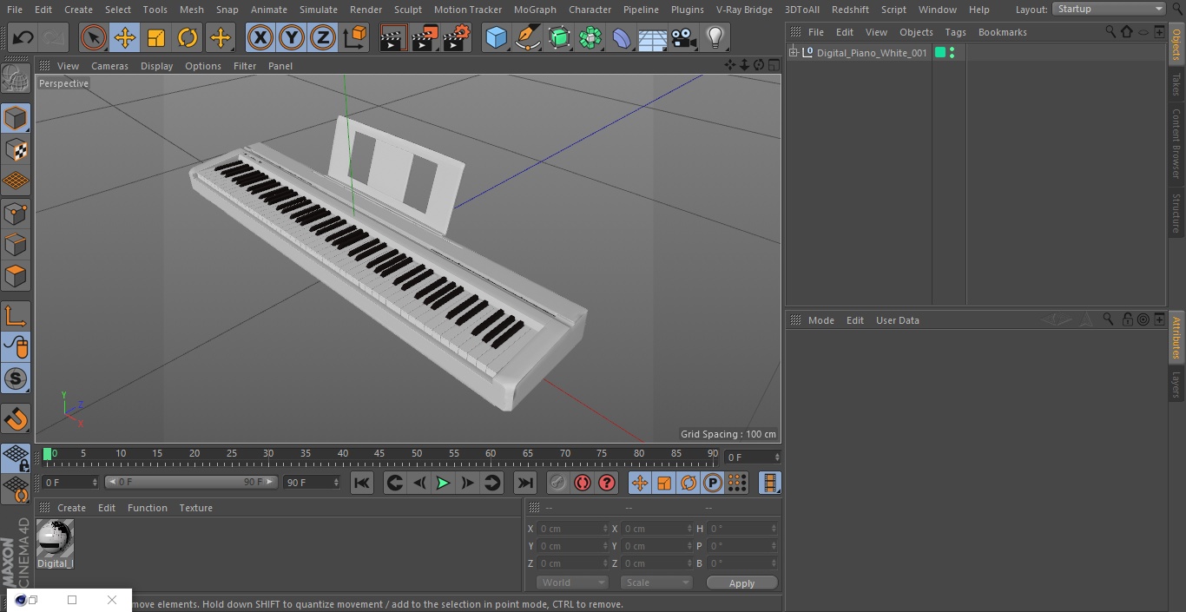Activate the Rotate tool
The height and width of the screenshot is (612, 1186).
pyautogui.click(x=188, y=38)
